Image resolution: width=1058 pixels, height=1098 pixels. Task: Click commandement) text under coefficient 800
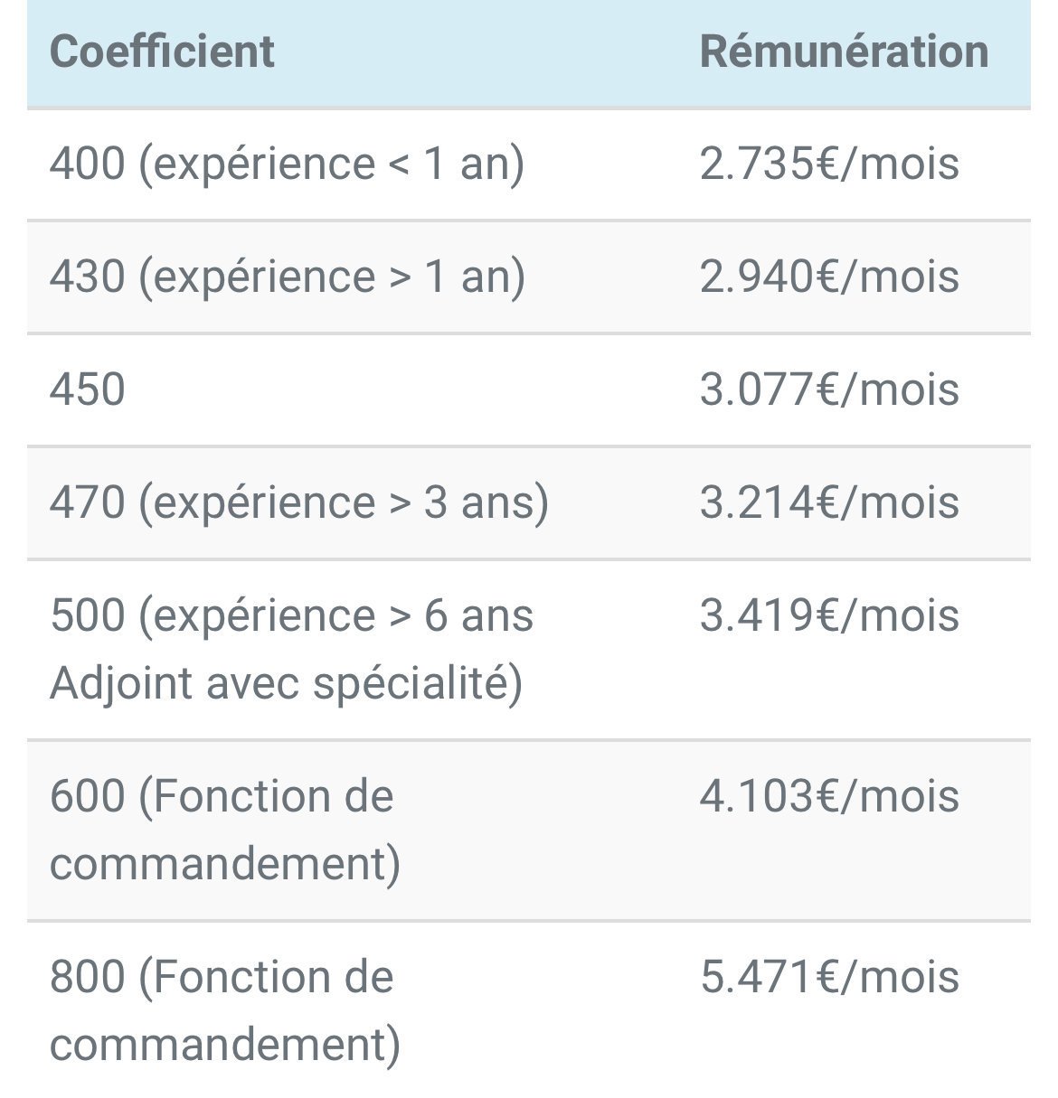(x=224, y=1045)
